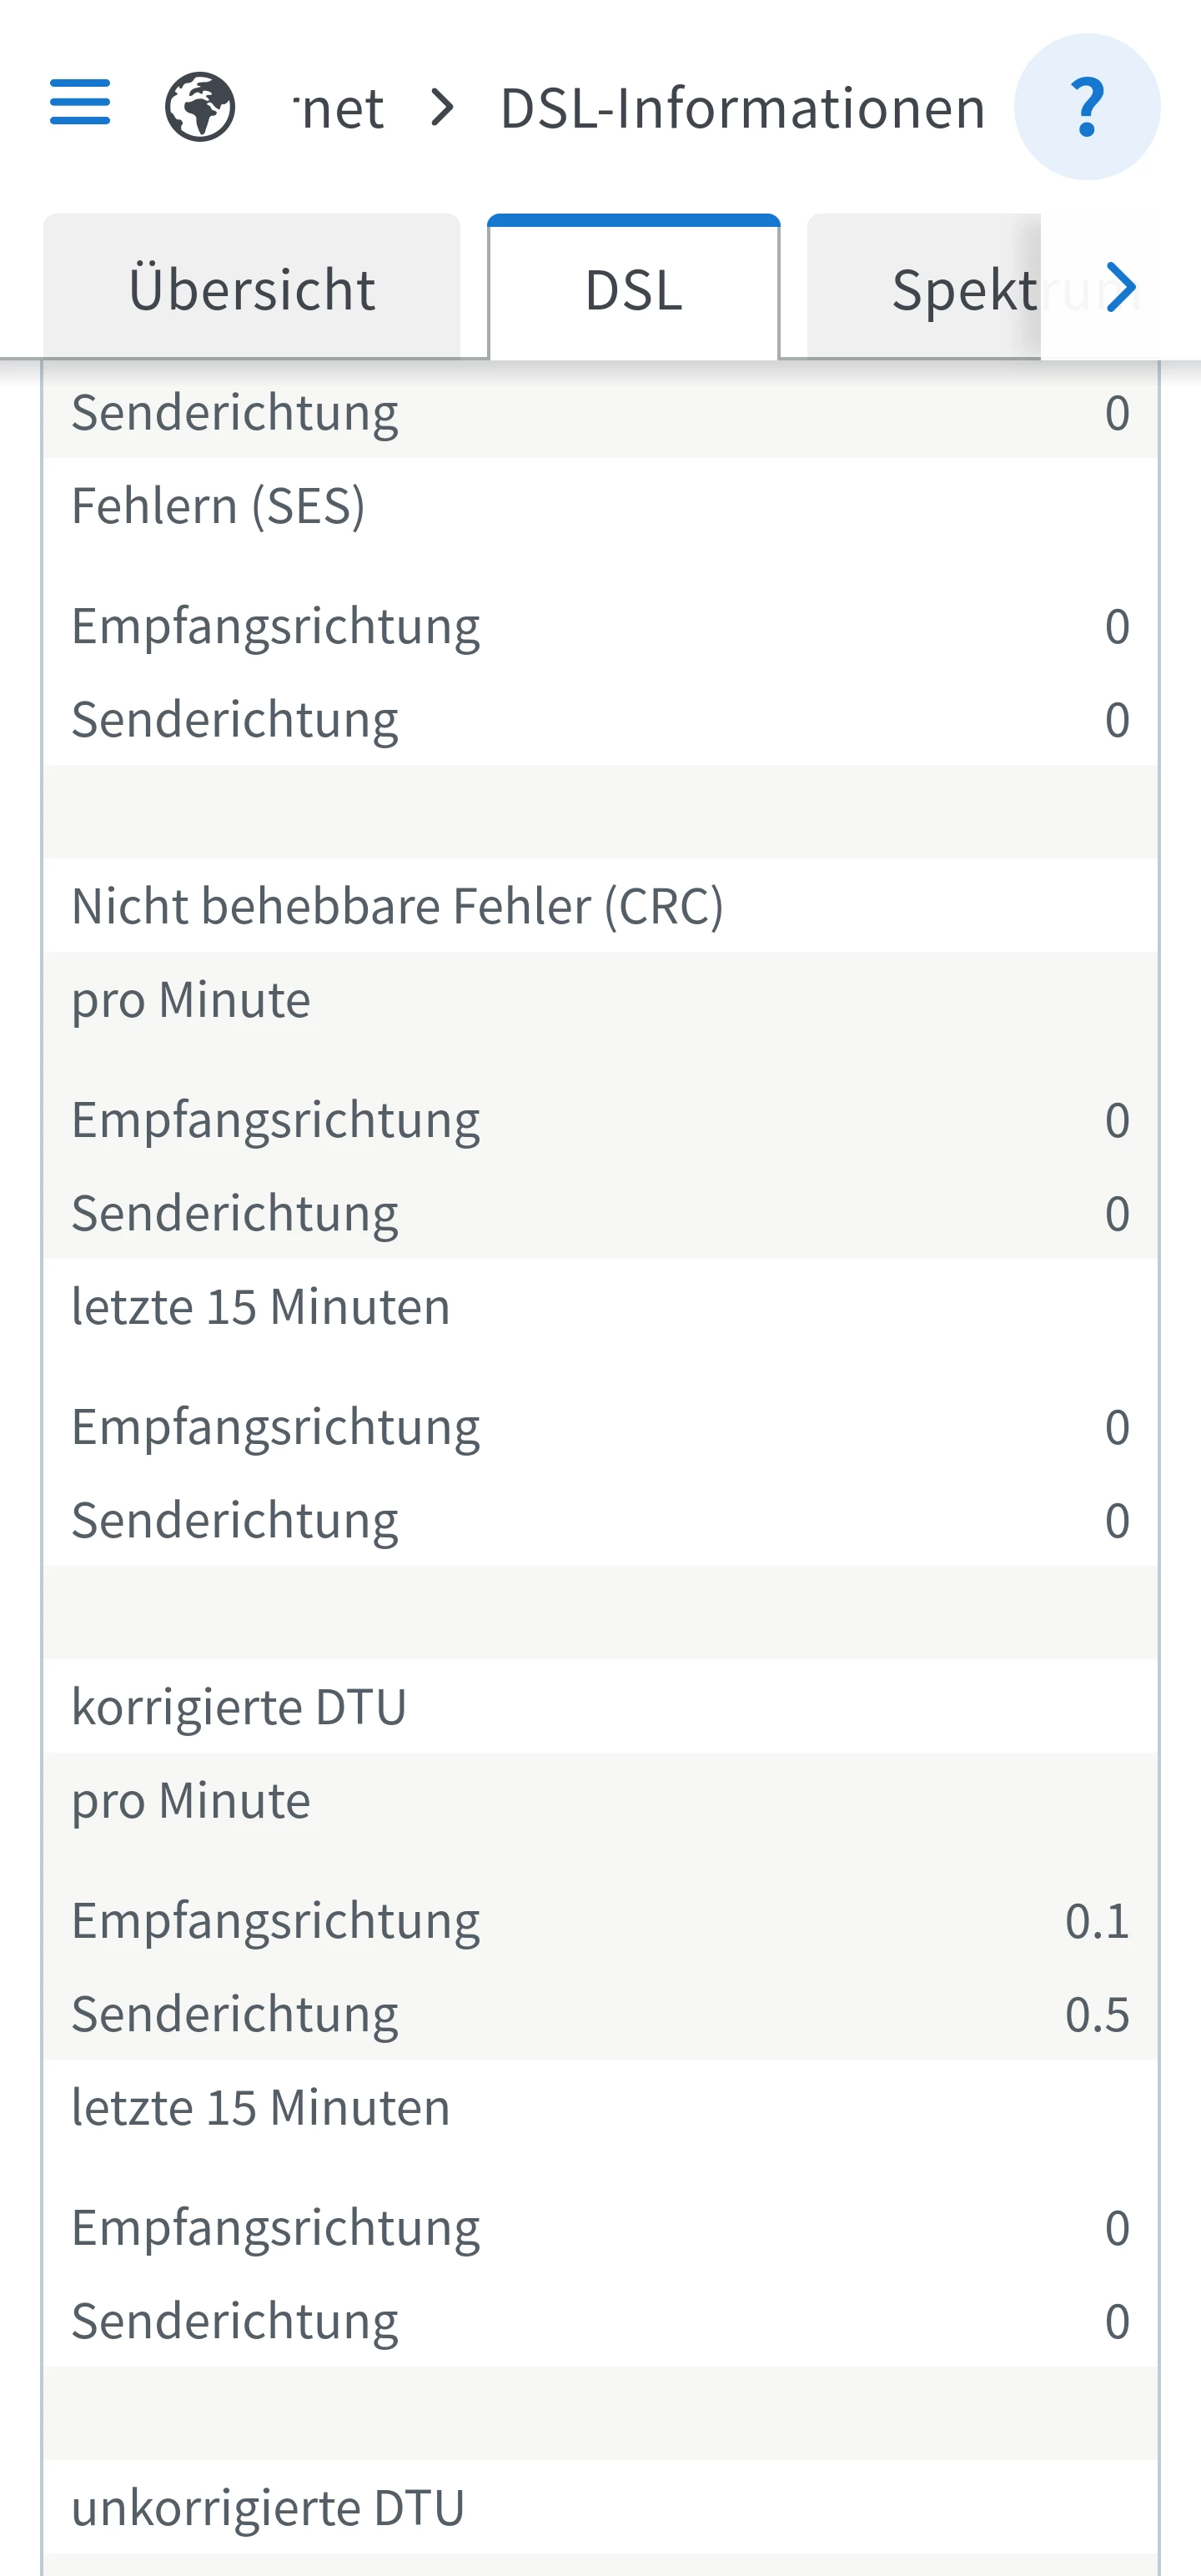Click 'pro Minute' under korrigierte DTU

191,1801
